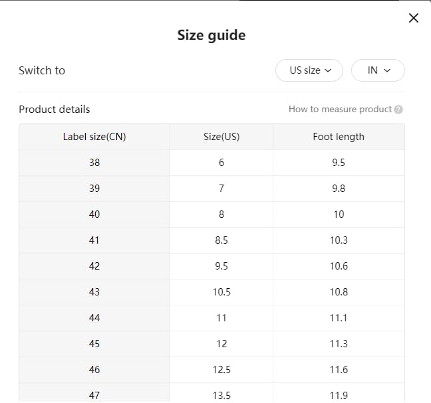431x403 pixels.
Task: Click foot length 9.8 cell
Action: [339, 189]
